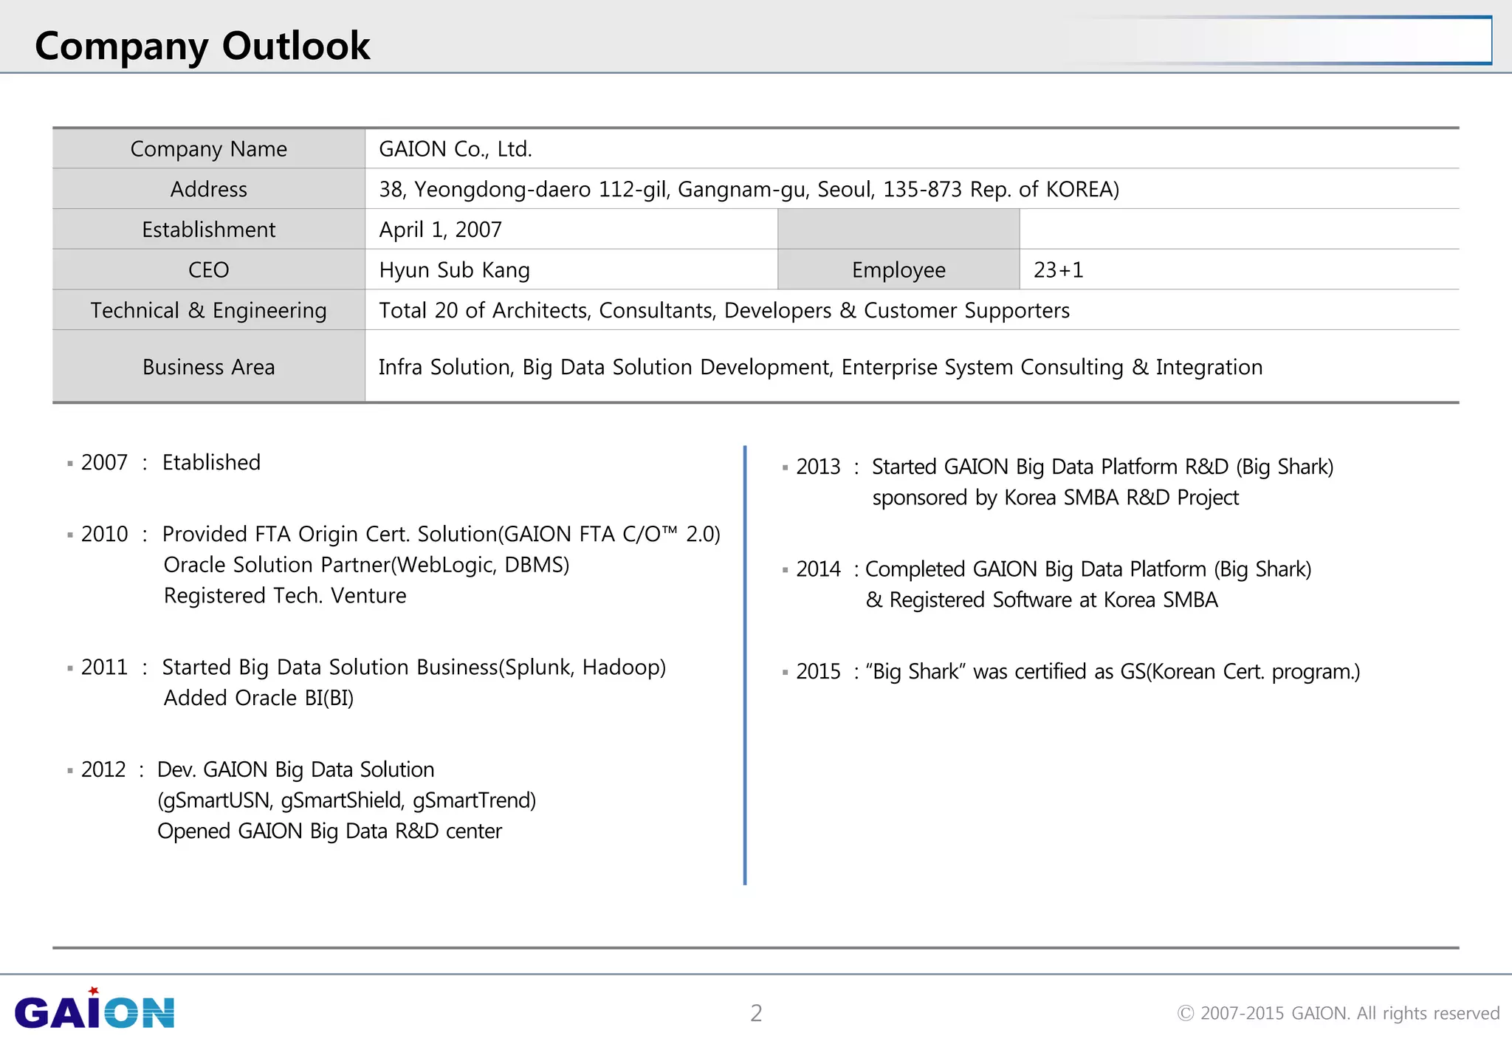
Task: Click the 23+1 employee count
Action: (x=1058, y=270)
